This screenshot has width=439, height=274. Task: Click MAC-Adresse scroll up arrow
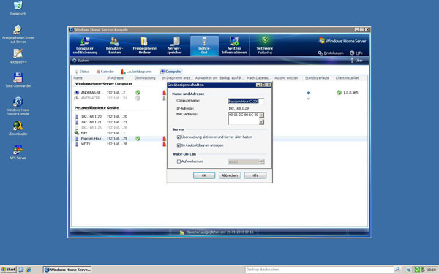click(x=261, y=115)
